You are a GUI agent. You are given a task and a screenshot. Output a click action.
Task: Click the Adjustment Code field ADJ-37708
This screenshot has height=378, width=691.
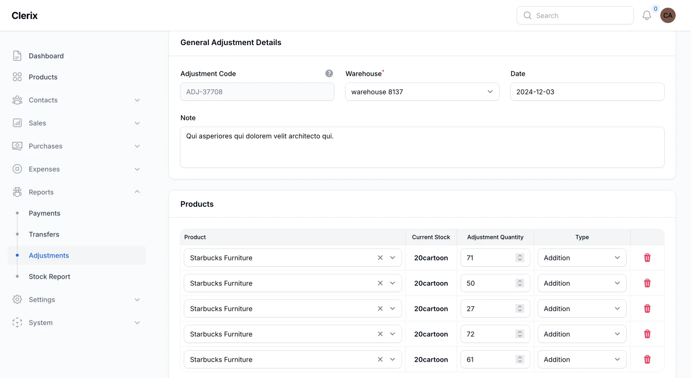(257, 92)
